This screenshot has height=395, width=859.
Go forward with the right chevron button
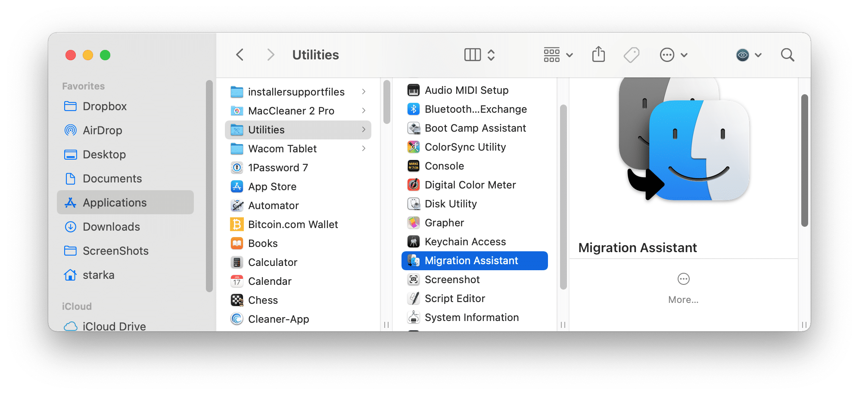click(x=270, y=55)
